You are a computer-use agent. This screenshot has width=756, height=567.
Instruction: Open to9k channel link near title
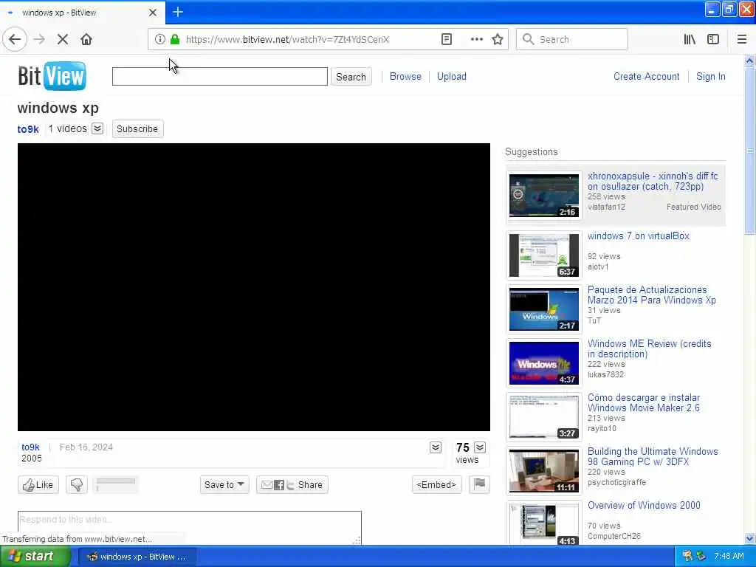pyautogui.click(x=28, y=129)
